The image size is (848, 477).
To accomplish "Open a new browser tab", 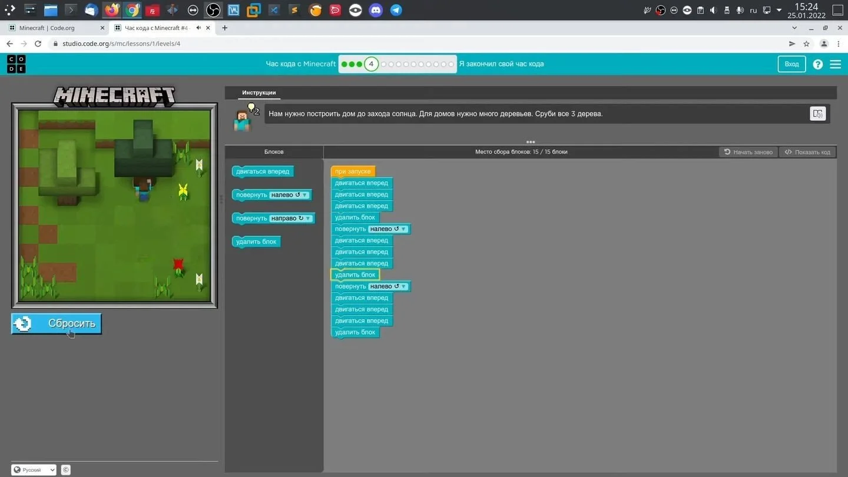I will (224, 28).
